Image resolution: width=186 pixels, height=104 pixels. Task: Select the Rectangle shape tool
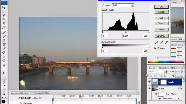point(4,77)
